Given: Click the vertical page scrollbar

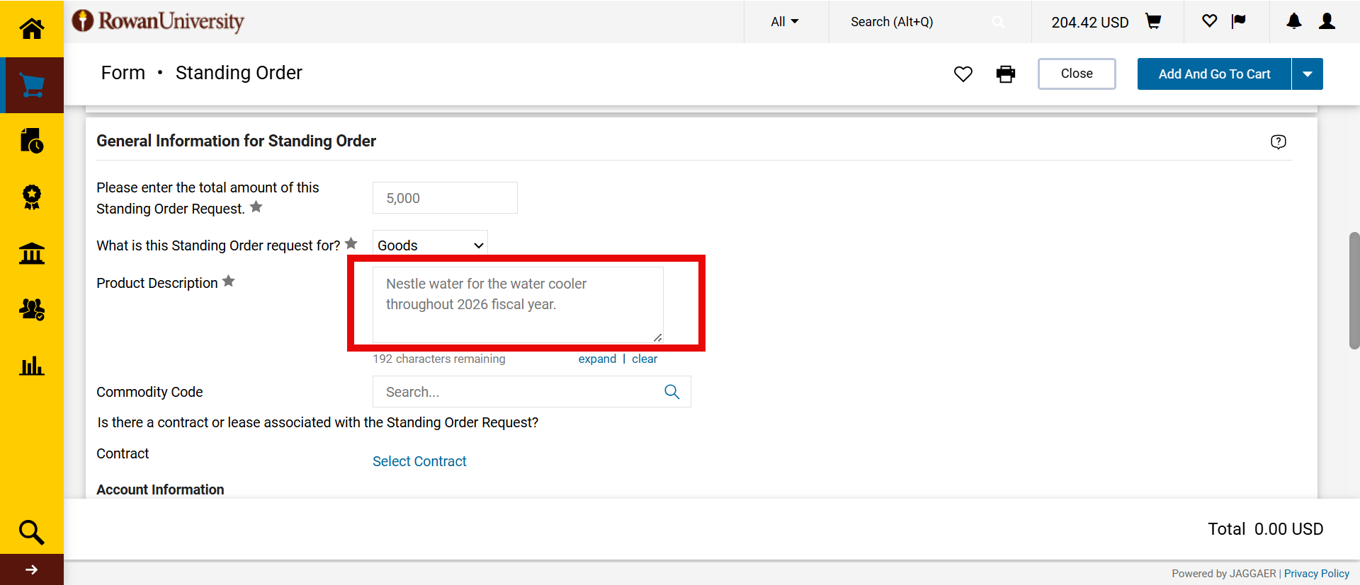Looking at the screenshot, I should 1354,290.
